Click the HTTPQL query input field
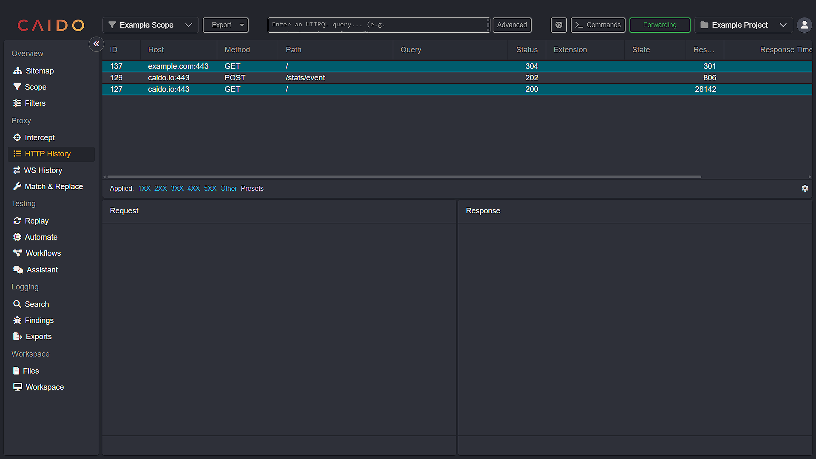Screen dimensions: 816x459 click(x=378, y=25)
